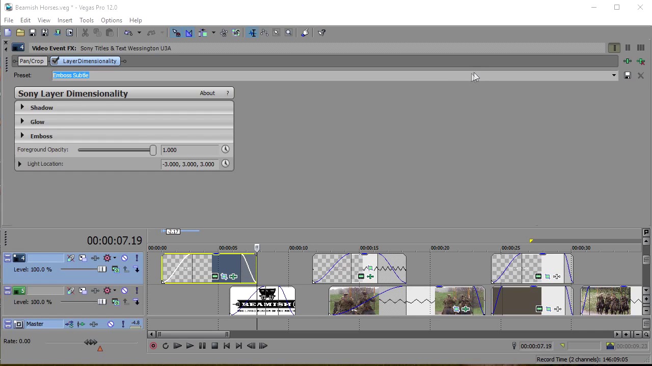Toggle Ignore Event Grouping
This screenshot has height=366, width=652.
[x=236, y=33]
